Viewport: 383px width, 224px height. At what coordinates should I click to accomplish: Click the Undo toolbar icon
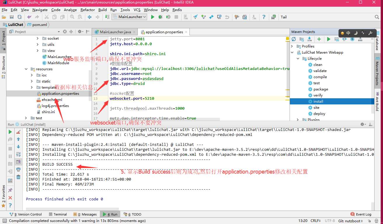(29, 17)
